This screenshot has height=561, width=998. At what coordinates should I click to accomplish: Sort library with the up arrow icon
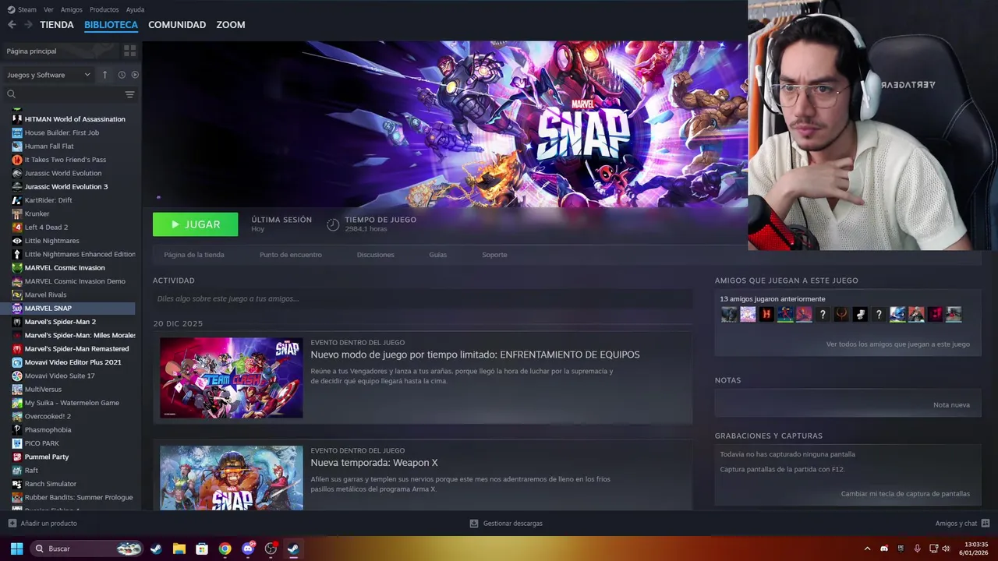coord(105,75)
